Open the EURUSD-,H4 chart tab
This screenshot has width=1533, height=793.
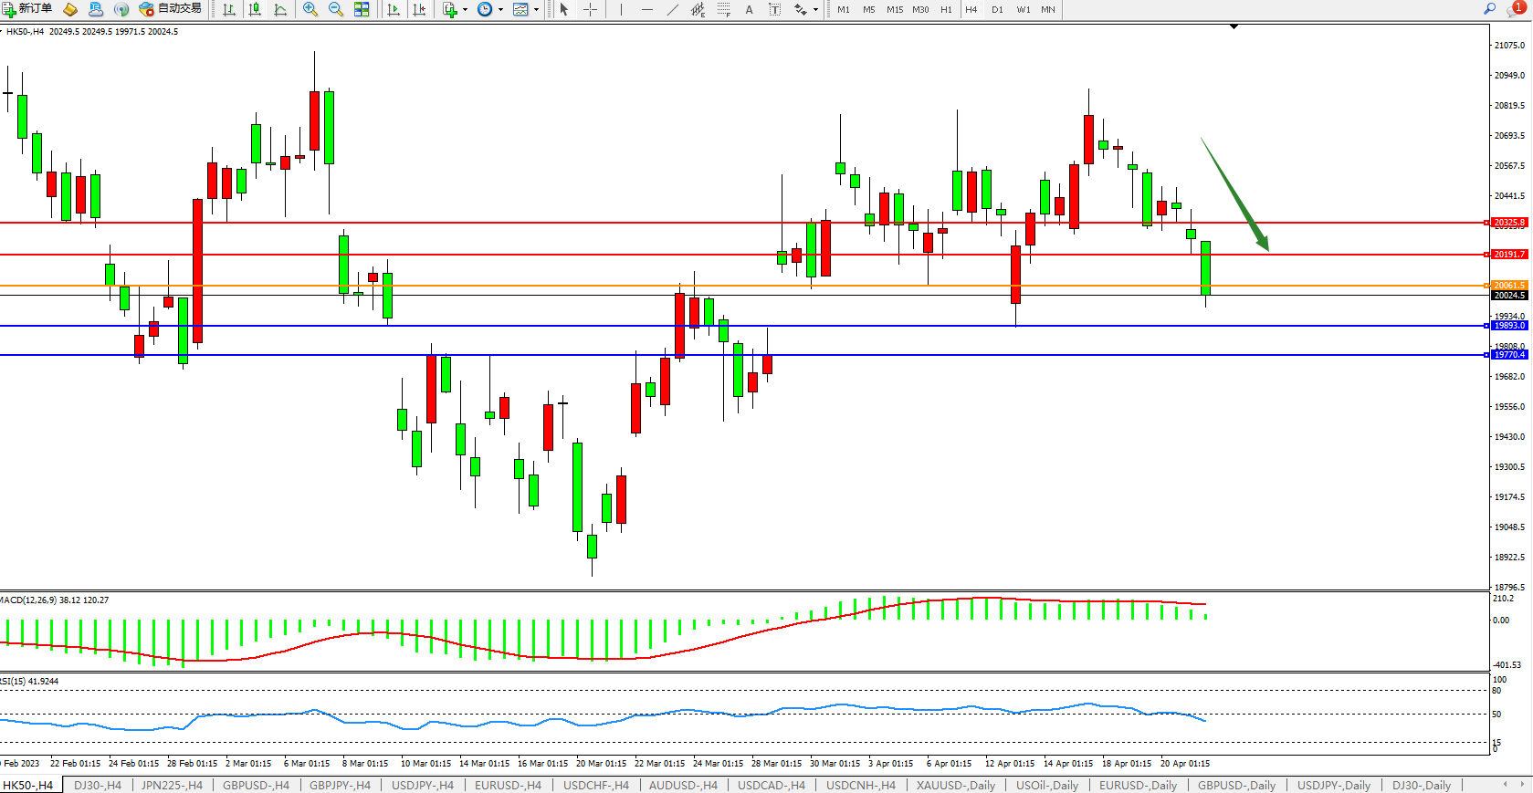coord(508,785)
